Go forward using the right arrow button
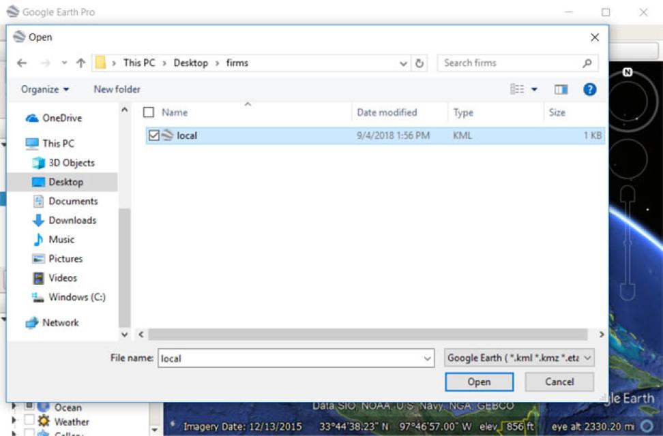 (x=45, y=63)
